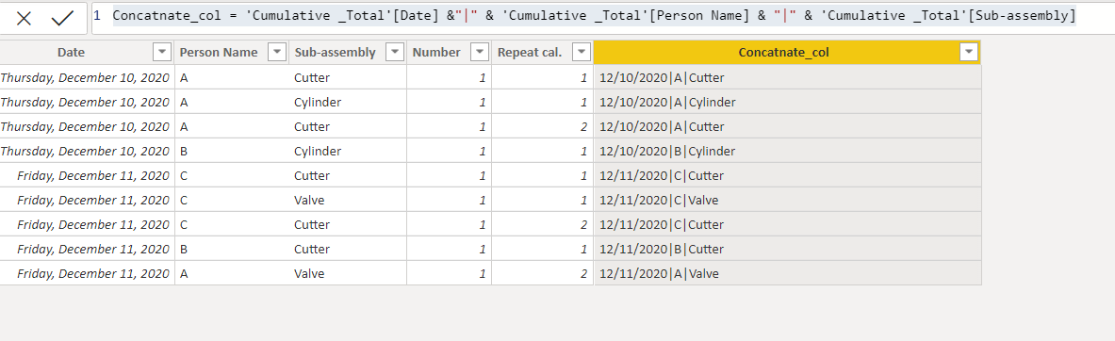Click Cylinder cell in Person B row
1115x341 pixels.
[348, 152]
